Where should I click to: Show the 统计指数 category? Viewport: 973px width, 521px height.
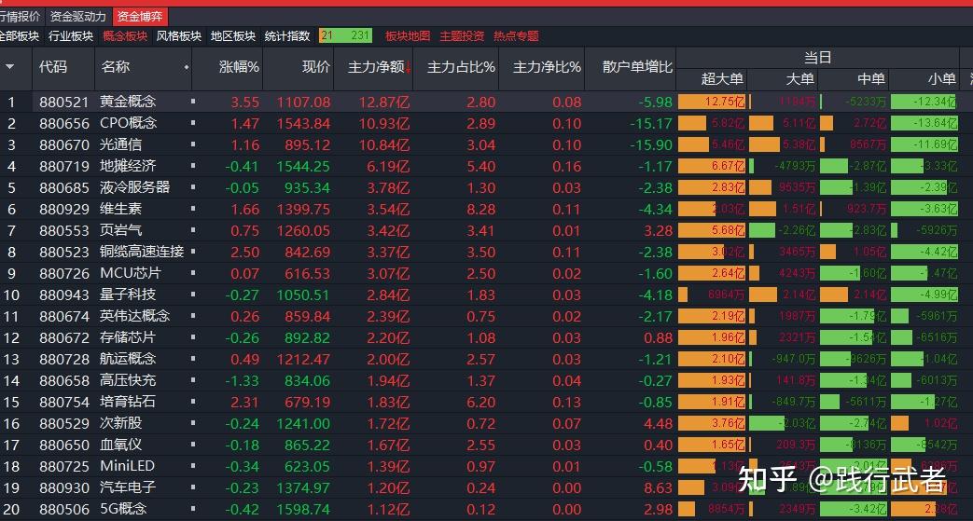pyautogui.click(x=286, y=36)
